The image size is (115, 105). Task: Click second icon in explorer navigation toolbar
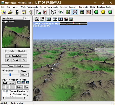coord(42,19)
